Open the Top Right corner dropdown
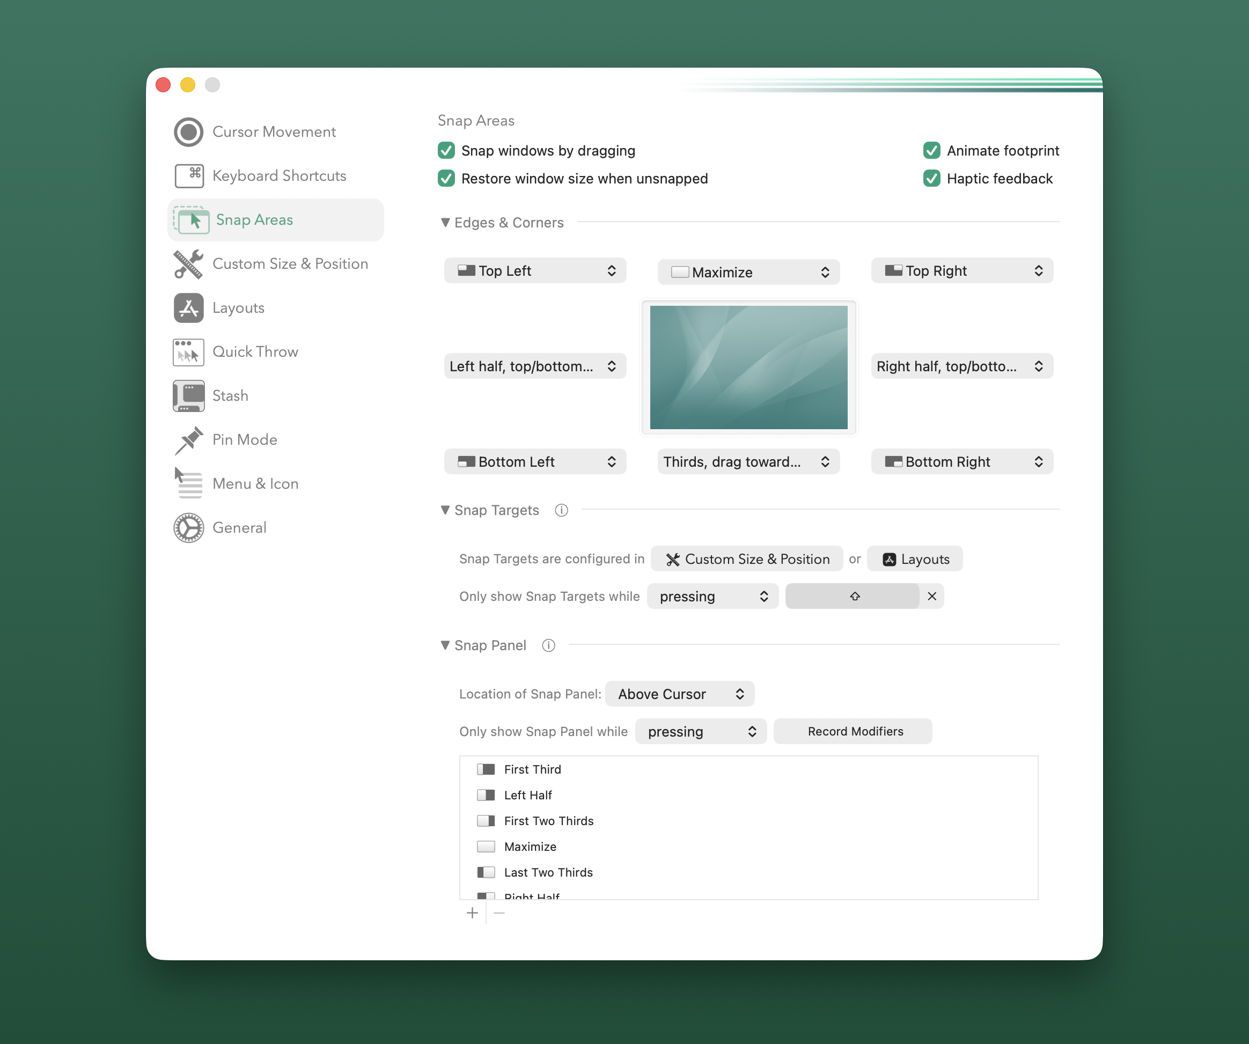1249x1044 pixels. (x=963, y=271)
